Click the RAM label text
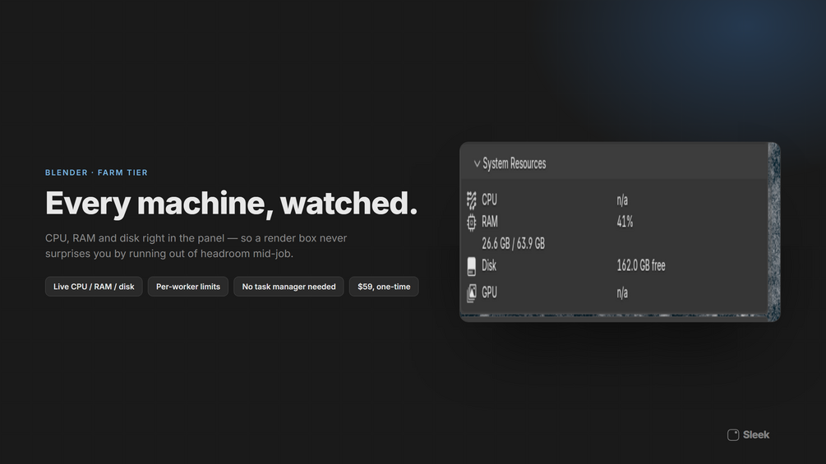 pyautogui.click(x=490, y=222)
